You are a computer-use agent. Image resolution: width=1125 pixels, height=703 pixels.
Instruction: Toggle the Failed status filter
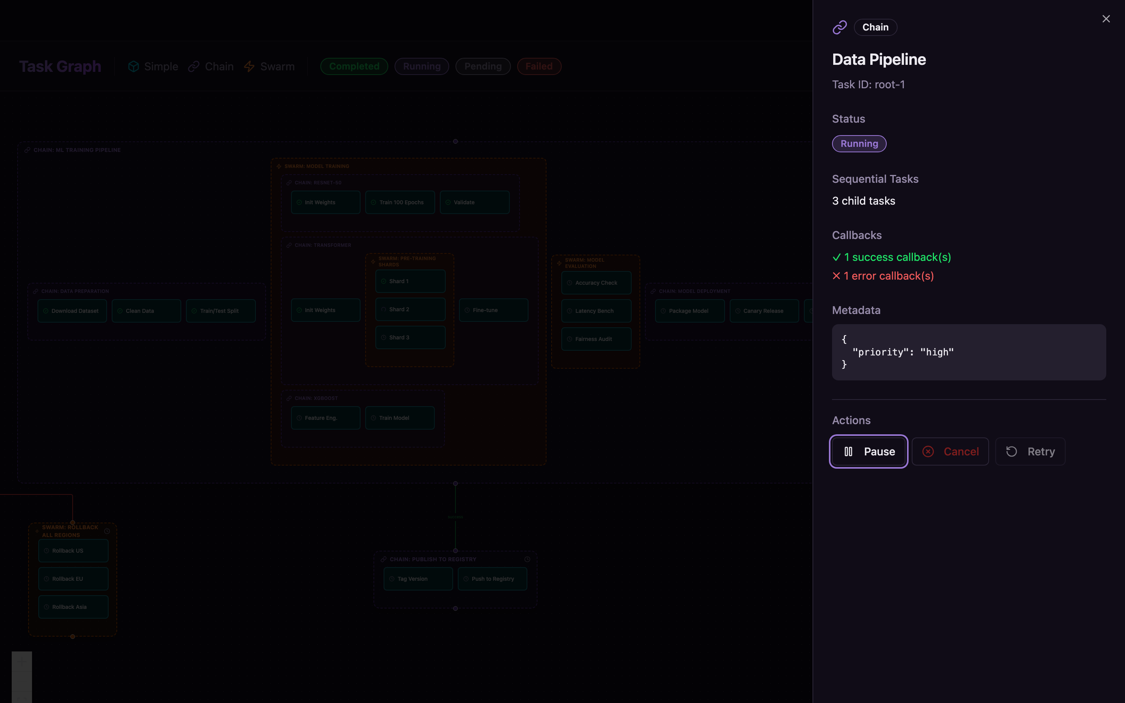click(x=539, y=66)
